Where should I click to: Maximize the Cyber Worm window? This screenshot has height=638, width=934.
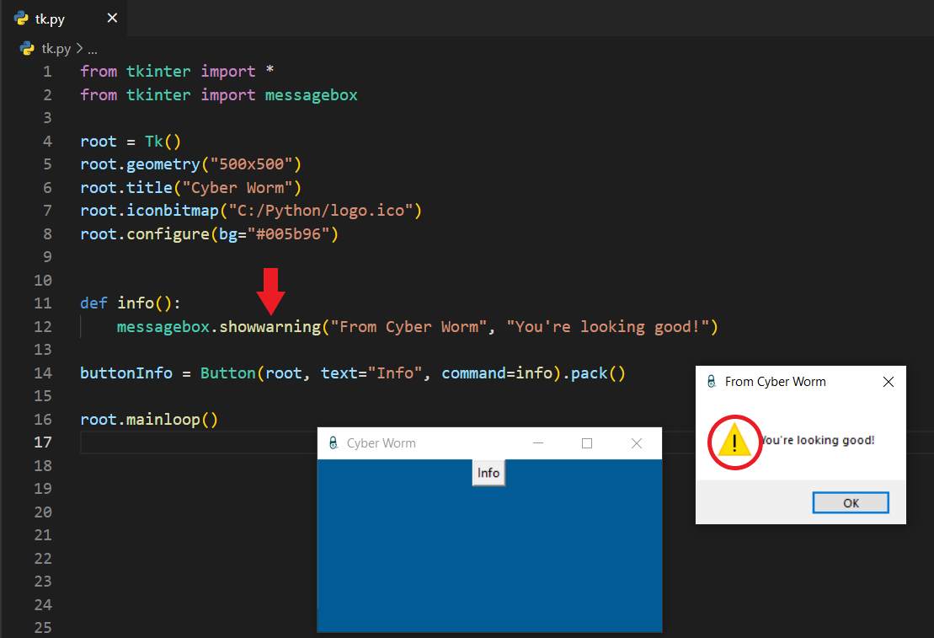pos(587,443)
